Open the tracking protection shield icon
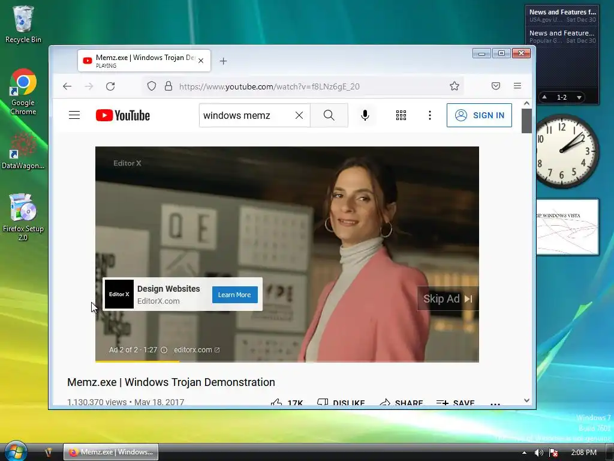Image resolution: width=614 pixels, height=461 pixels. (x=152, y=86)
